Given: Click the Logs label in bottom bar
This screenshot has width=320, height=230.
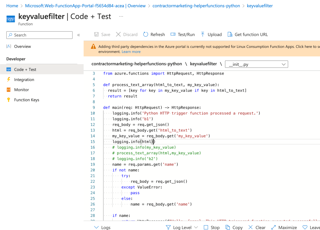Looking at the screenshot, I should point(106,227).
